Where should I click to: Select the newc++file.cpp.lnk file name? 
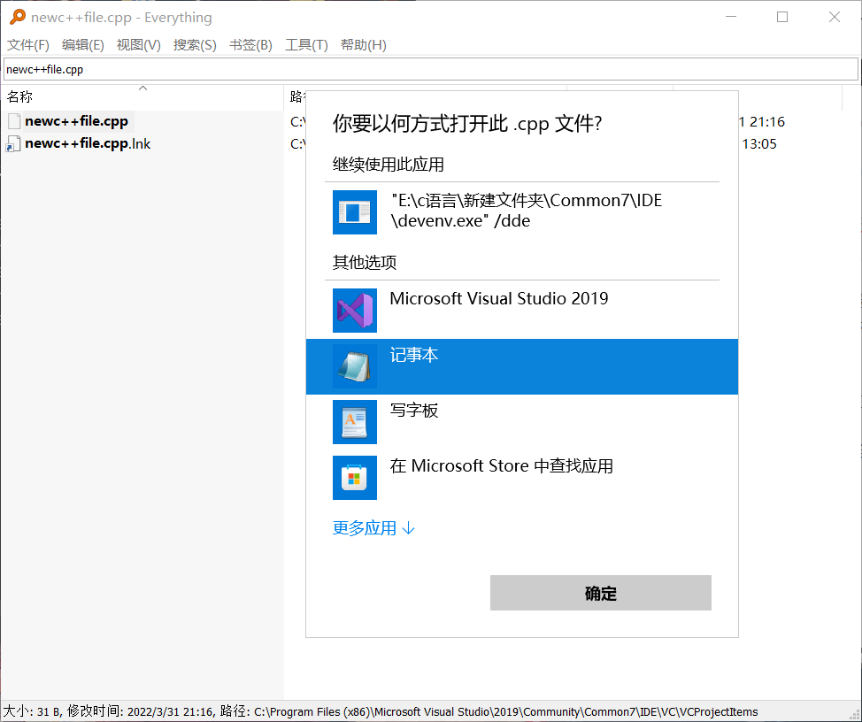pyautogui.click(x=88, y=144)
